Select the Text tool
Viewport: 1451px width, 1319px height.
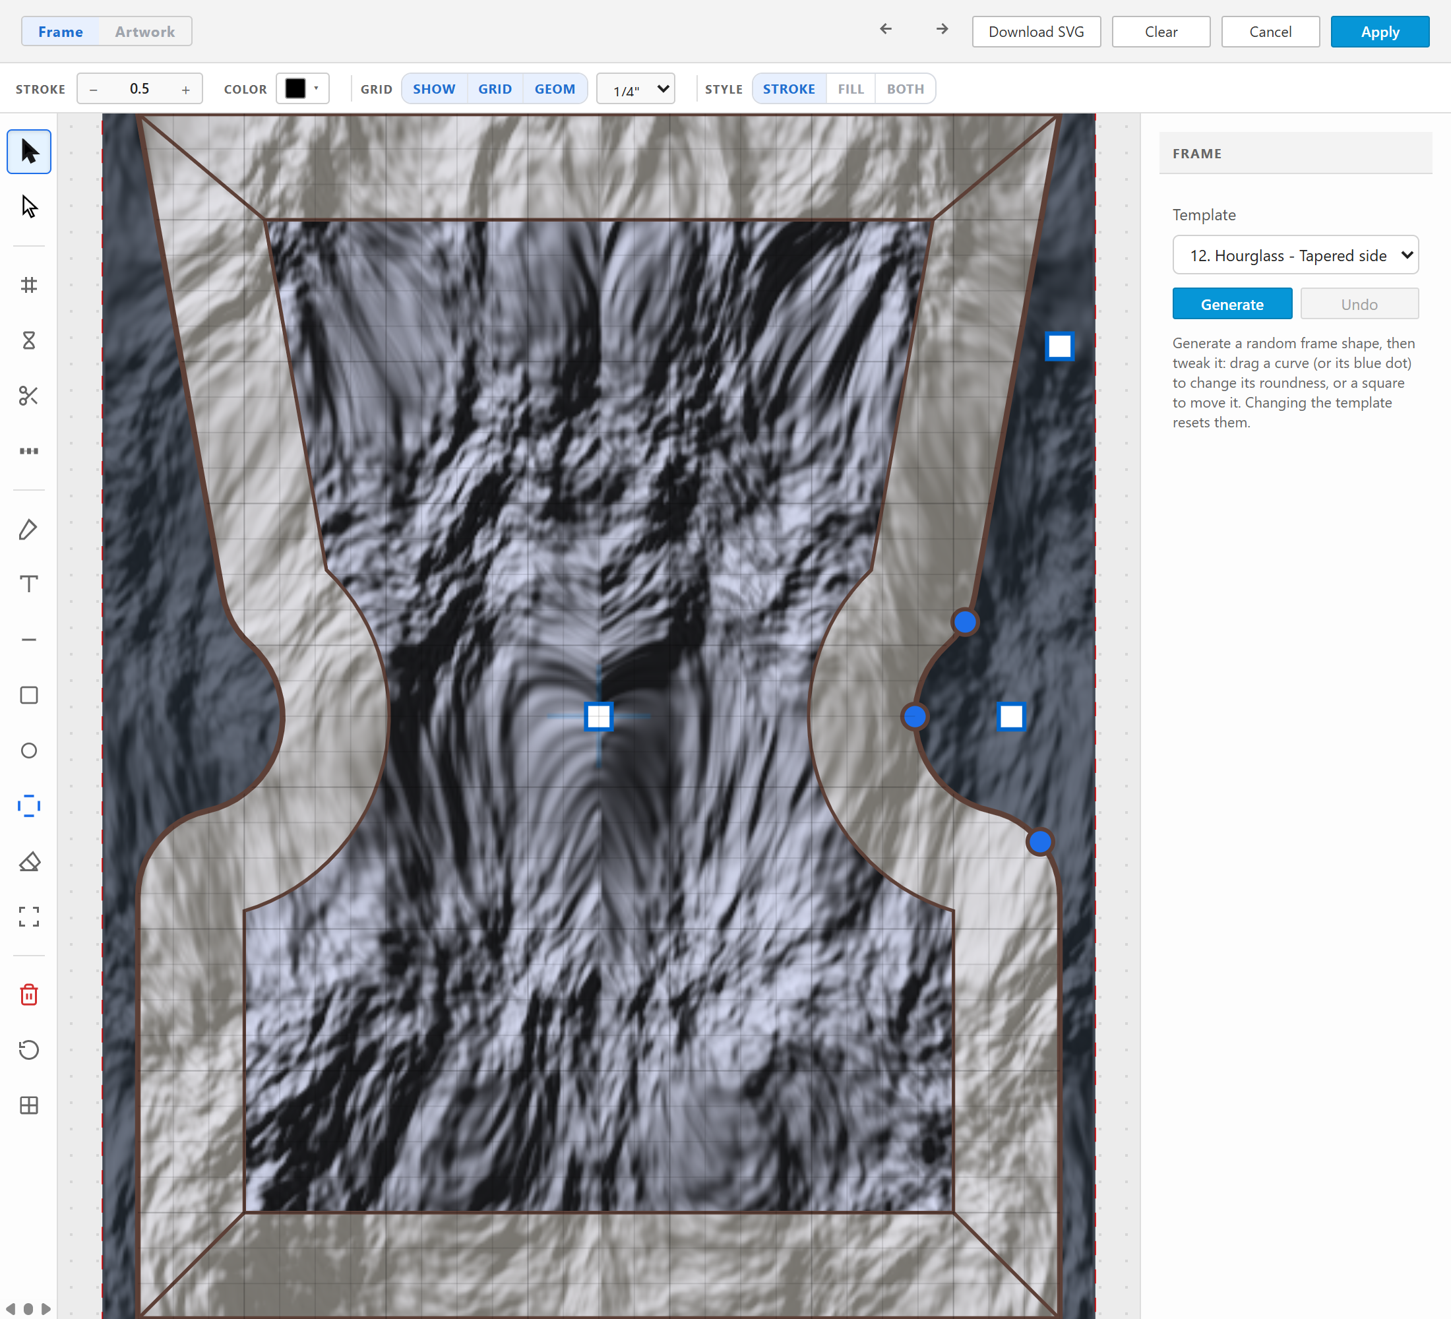point(29,584)
